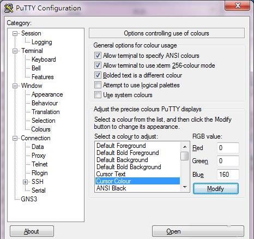Select Default Foreground in colour list

coord(137,146)
